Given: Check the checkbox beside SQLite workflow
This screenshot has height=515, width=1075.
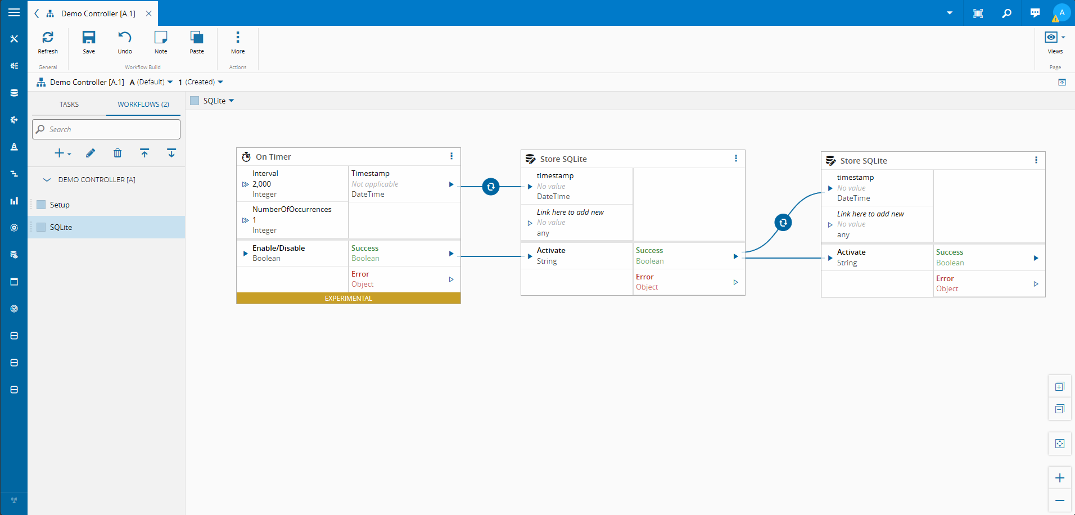Looking at the screenshot, I should [x=41, y=227].
